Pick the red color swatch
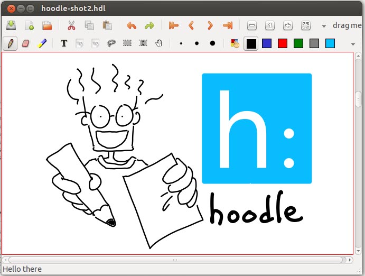365x276 pixels. 283,43
